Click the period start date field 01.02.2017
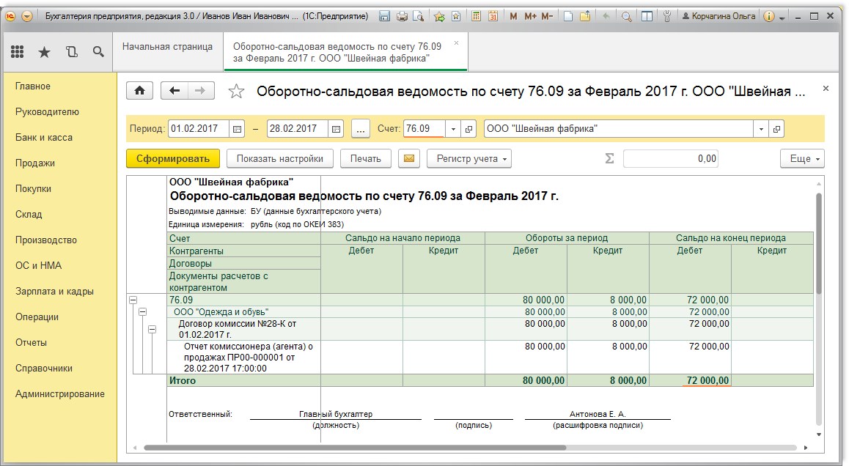 [198, 129]
